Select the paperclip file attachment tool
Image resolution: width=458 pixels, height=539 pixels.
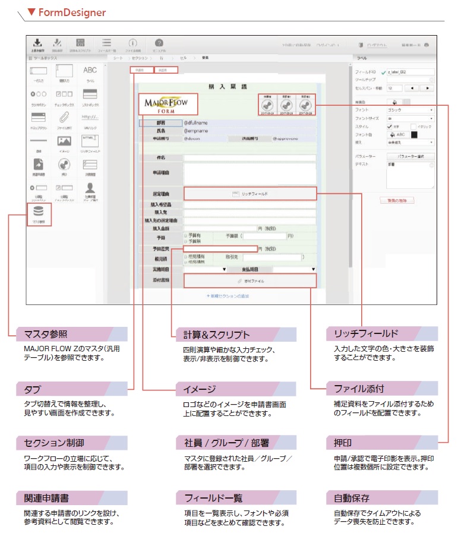pyautogui.click(x=64, y=118)
